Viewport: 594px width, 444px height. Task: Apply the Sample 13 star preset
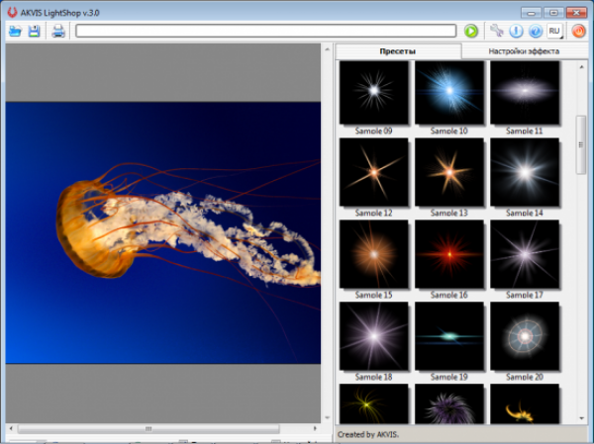[x=449, y=172]
